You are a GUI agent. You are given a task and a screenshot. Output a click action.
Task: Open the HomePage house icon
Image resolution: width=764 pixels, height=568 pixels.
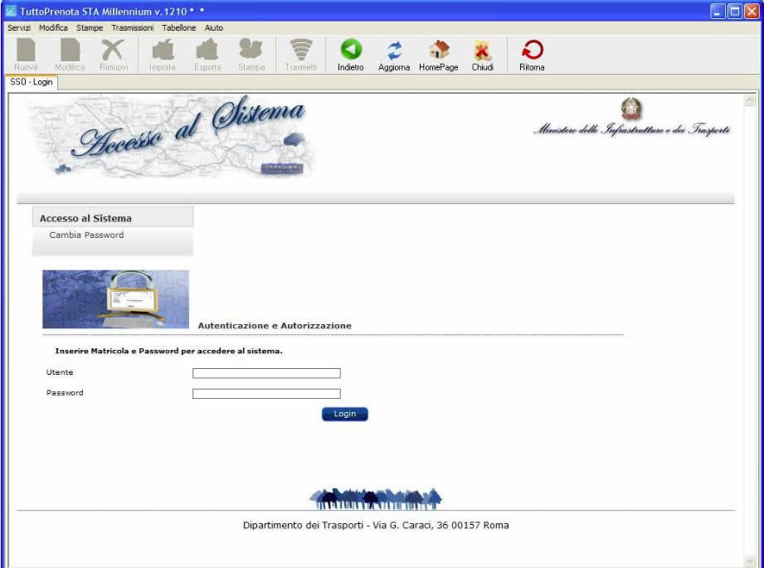tap(438, 51)
